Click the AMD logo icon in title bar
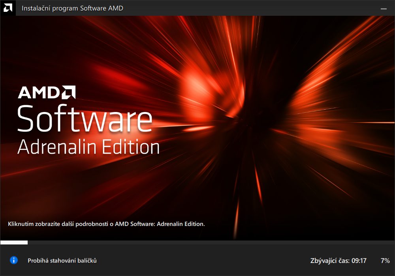Viewport: 395px width, 276px height. click(x=8, y=8)
